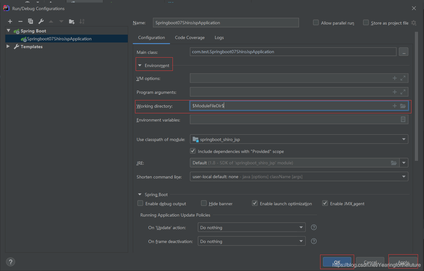Click the OK button

point(337,262)
